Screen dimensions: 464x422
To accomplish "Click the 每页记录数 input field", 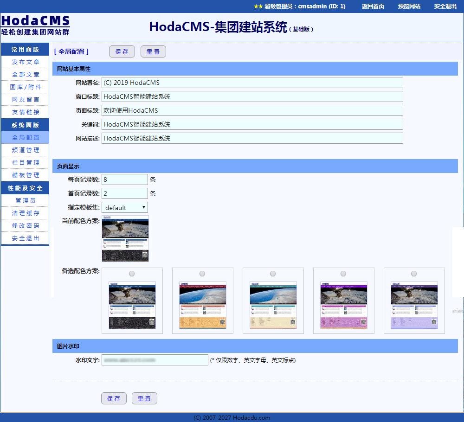I will (124, 179).
